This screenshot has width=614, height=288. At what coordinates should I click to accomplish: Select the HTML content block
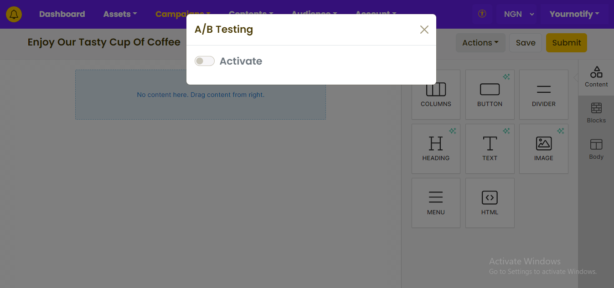coord(490,203)
